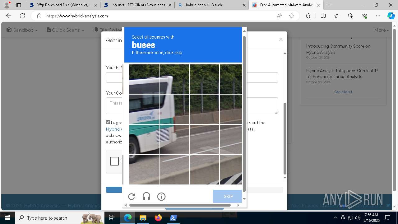Toggle Split screen view
Viewport: 398px width, 224px height.
(x=323, y=16)
